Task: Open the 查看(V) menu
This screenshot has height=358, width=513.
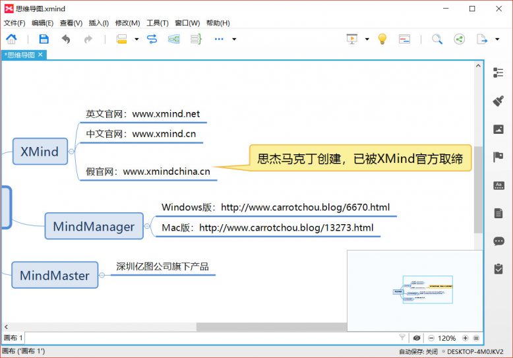Action: click(x=71, y=23)
